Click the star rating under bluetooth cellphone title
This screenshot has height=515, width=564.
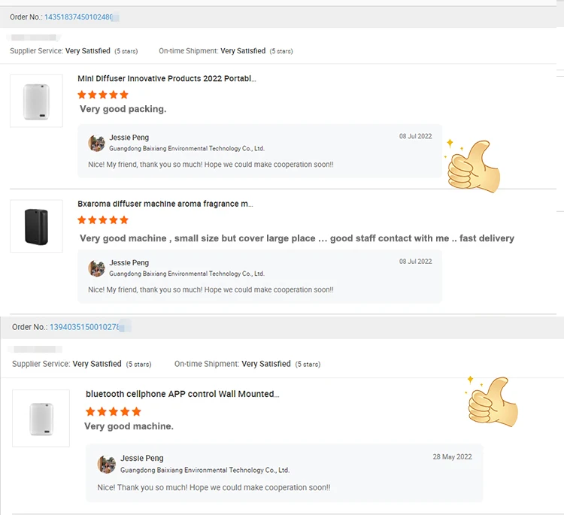[x=113, y=411]
